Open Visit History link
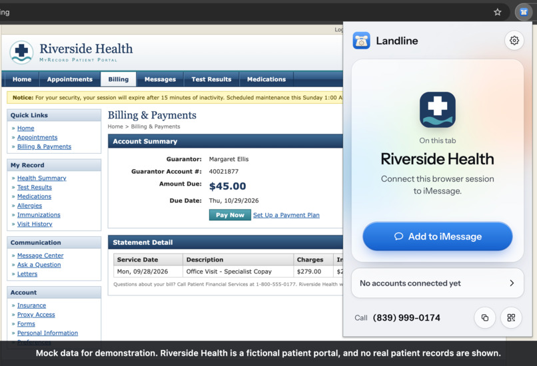Image resolution: width=537 pixels, height=366 pixels. pos(35,224)
